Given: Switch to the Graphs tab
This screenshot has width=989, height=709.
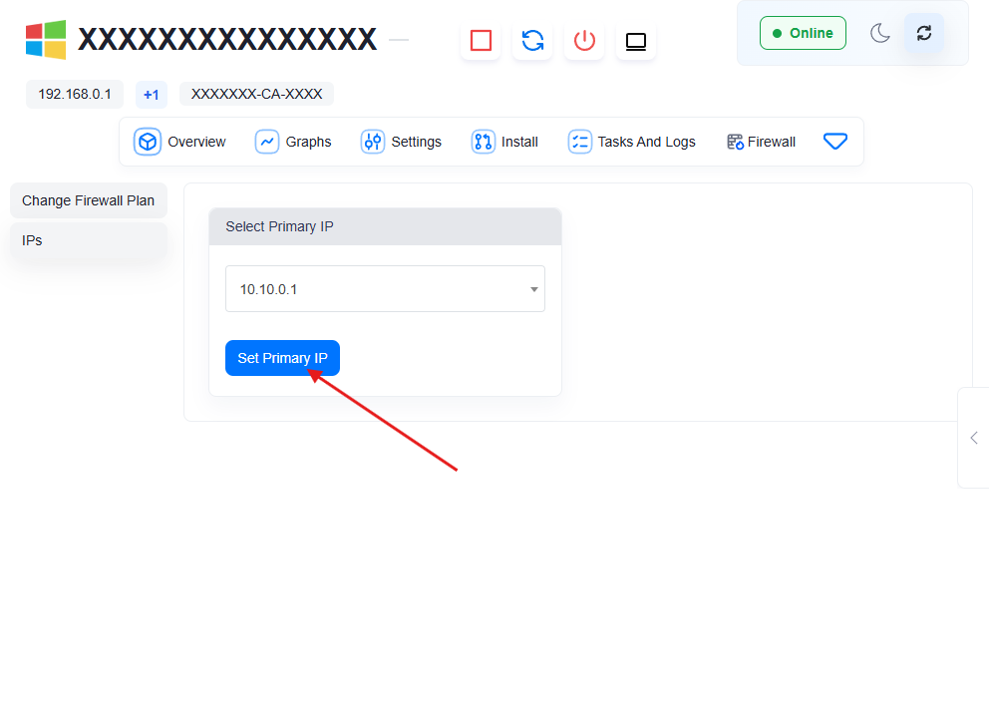Looking at the screenshot, I should point(293,142).
